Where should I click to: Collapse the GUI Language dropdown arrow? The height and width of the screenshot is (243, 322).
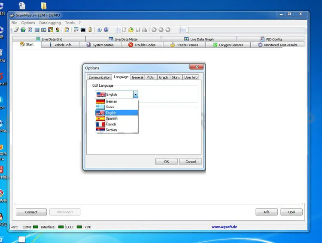tap(136, 94)
